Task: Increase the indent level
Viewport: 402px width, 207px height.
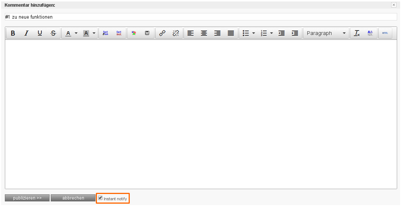Action: [x=295, y=33]
